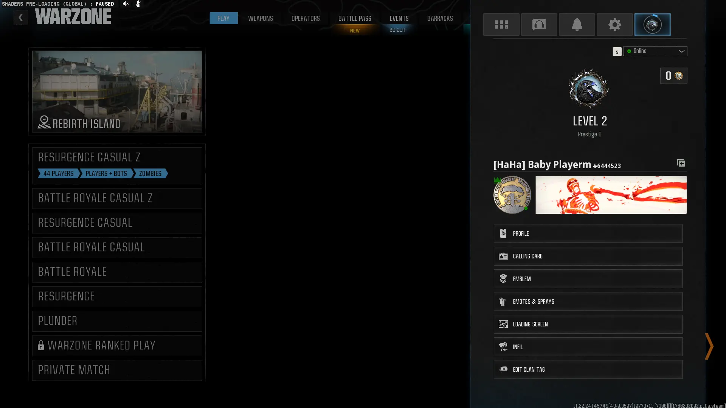726x408 pixels.
Task: Click the orange right chevron arrow
Action: [709, 346]
